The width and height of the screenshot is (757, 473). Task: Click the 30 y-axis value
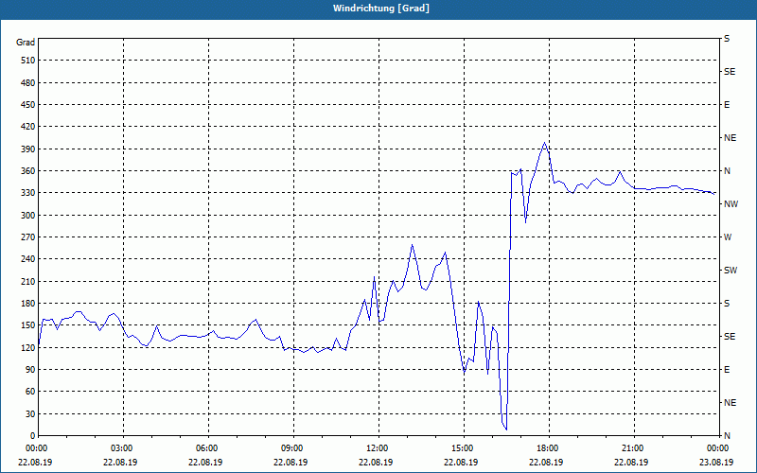tap(30, 414)
